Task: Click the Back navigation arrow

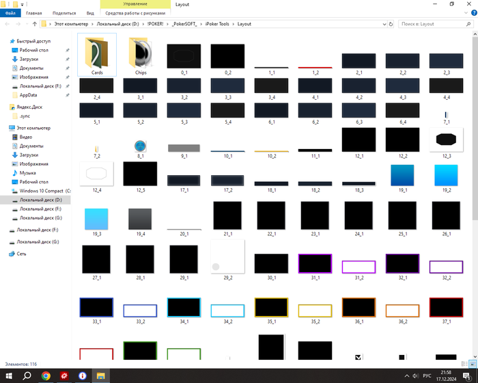Action: 8,24
